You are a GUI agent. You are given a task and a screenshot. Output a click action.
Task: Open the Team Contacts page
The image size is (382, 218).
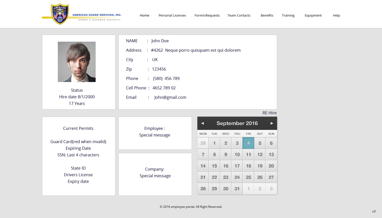pos(239,15)
